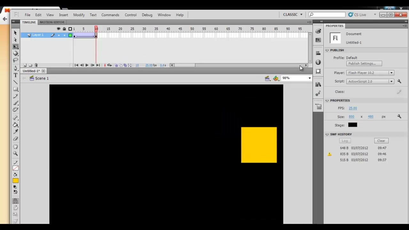Select the Free Transform tool
The image size is (409, 230).
[15, 47]
